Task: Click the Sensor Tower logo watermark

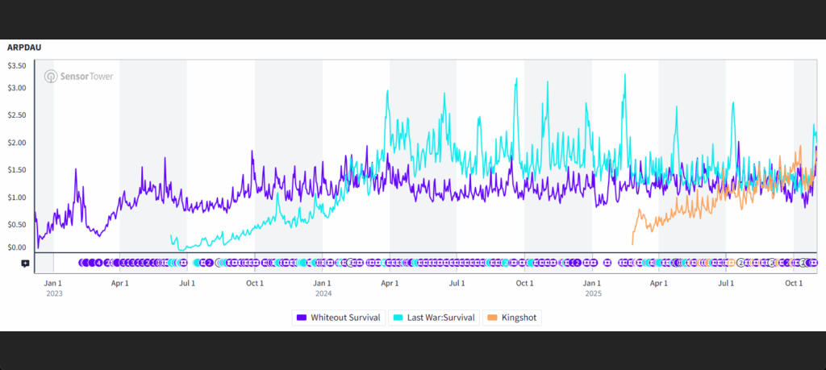Action: [78, 77]
